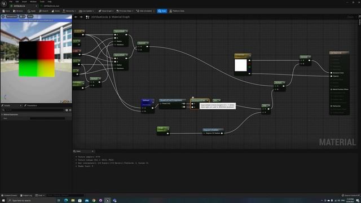Click the Browse toolbar button
The image size is (361, 203).
(18, 11)
